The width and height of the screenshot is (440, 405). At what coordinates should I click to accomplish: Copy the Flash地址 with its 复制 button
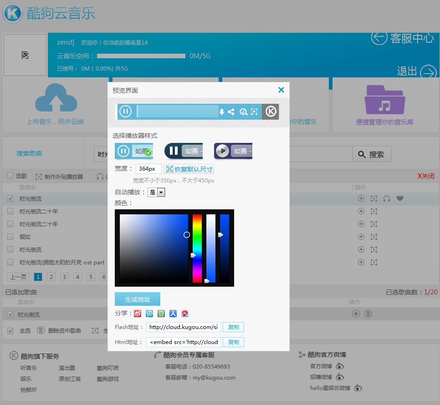[234, 327]
